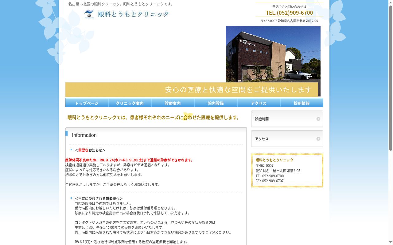This screenshot has width=393, height=245.
Task: Click the scrollbar down arrow
Action: [391, 243]
